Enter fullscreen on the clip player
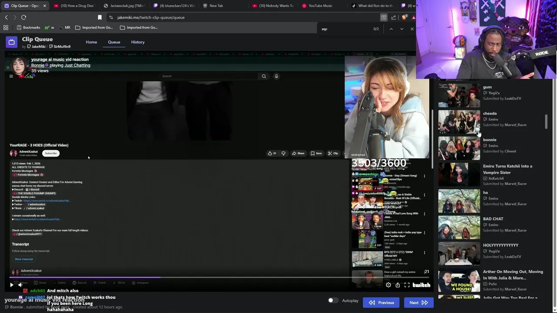The width and height of the screenshot is (557, 313). tap(407, 285)
